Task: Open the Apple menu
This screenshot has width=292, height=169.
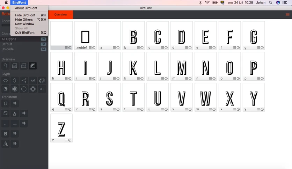Action: (6, 2)
